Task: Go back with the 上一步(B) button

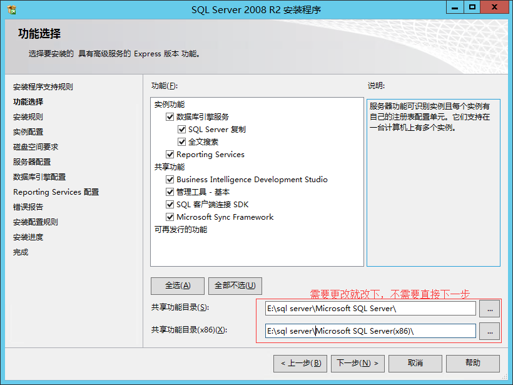Action: (300, 363)
